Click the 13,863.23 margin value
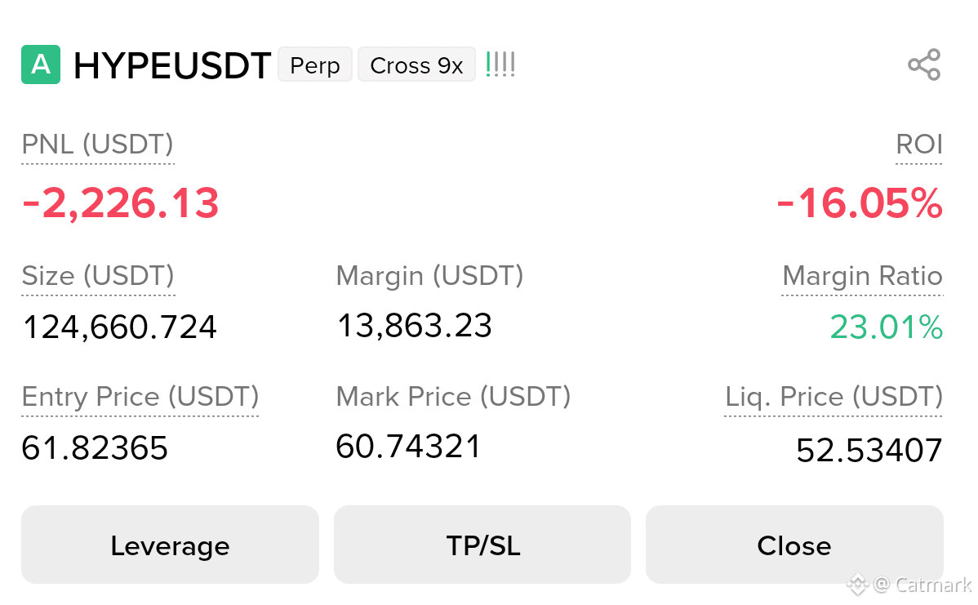Screen dimensions: 978x605 (415, 326)
